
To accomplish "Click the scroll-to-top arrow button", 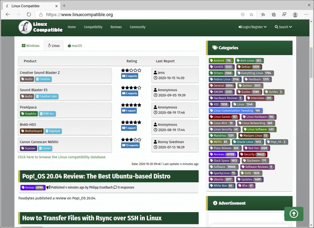I will coord(294,214).
